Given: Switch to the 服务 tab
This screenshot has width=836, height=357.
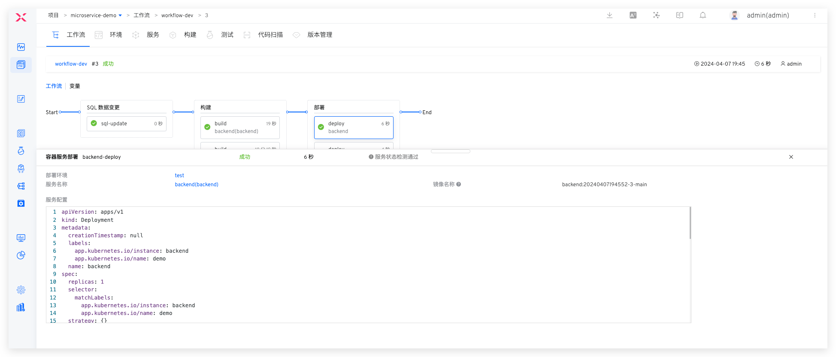Looking at the screenshot, I should [145, 35].
